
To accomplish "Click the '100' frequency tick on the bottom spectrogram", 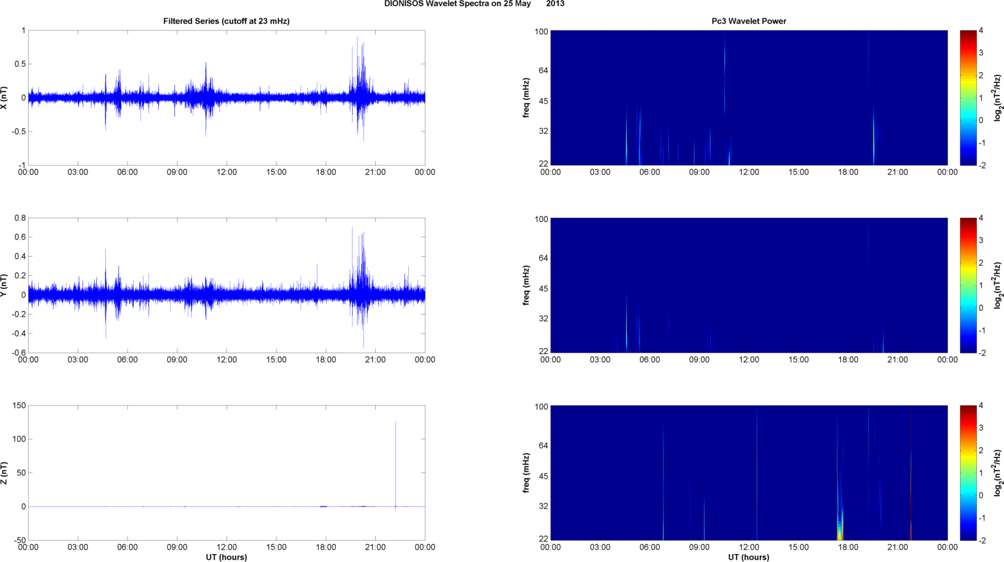I will point(541,407).
